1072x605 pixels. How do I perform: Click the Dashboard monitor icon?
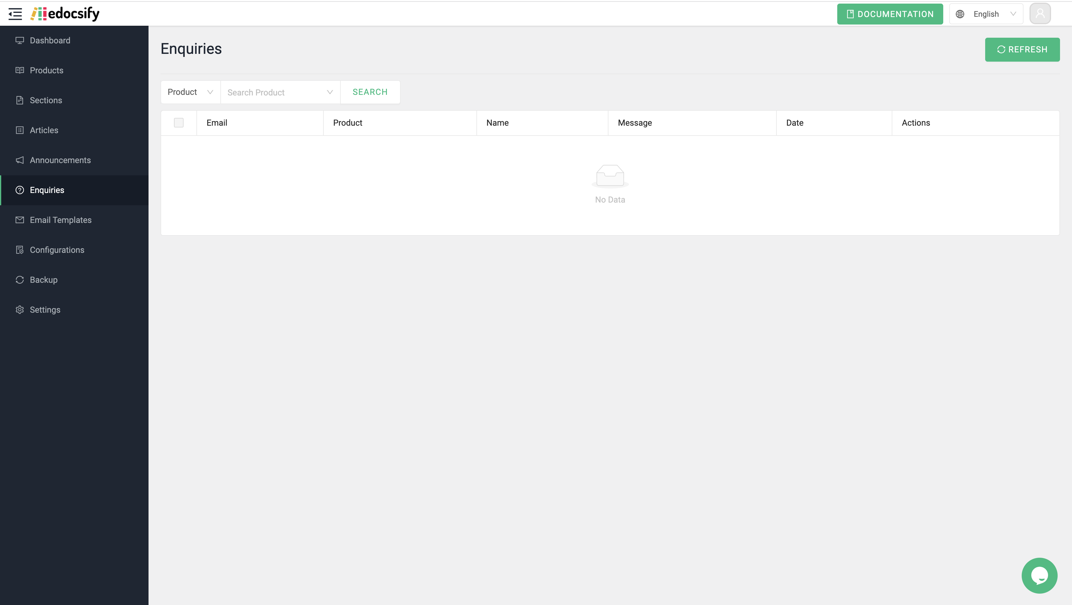(x=19, y=40)
